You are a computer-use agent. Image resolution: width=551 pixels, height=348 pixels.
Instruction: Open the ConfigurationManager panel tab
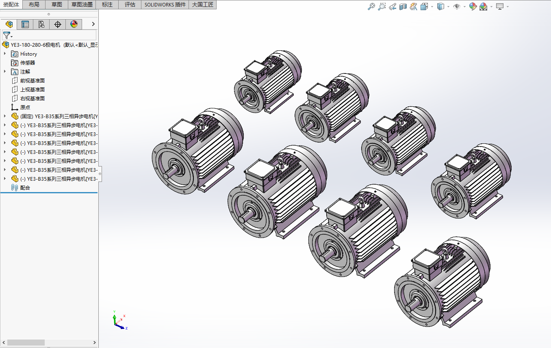41,24
